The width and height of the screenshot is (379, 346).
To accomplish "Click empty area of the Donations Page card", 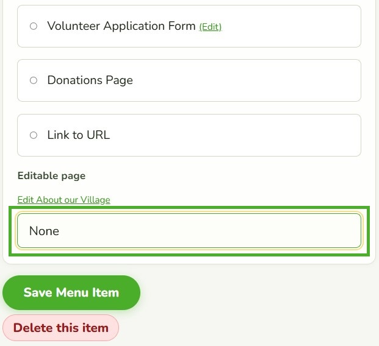I will coord(242,80).
